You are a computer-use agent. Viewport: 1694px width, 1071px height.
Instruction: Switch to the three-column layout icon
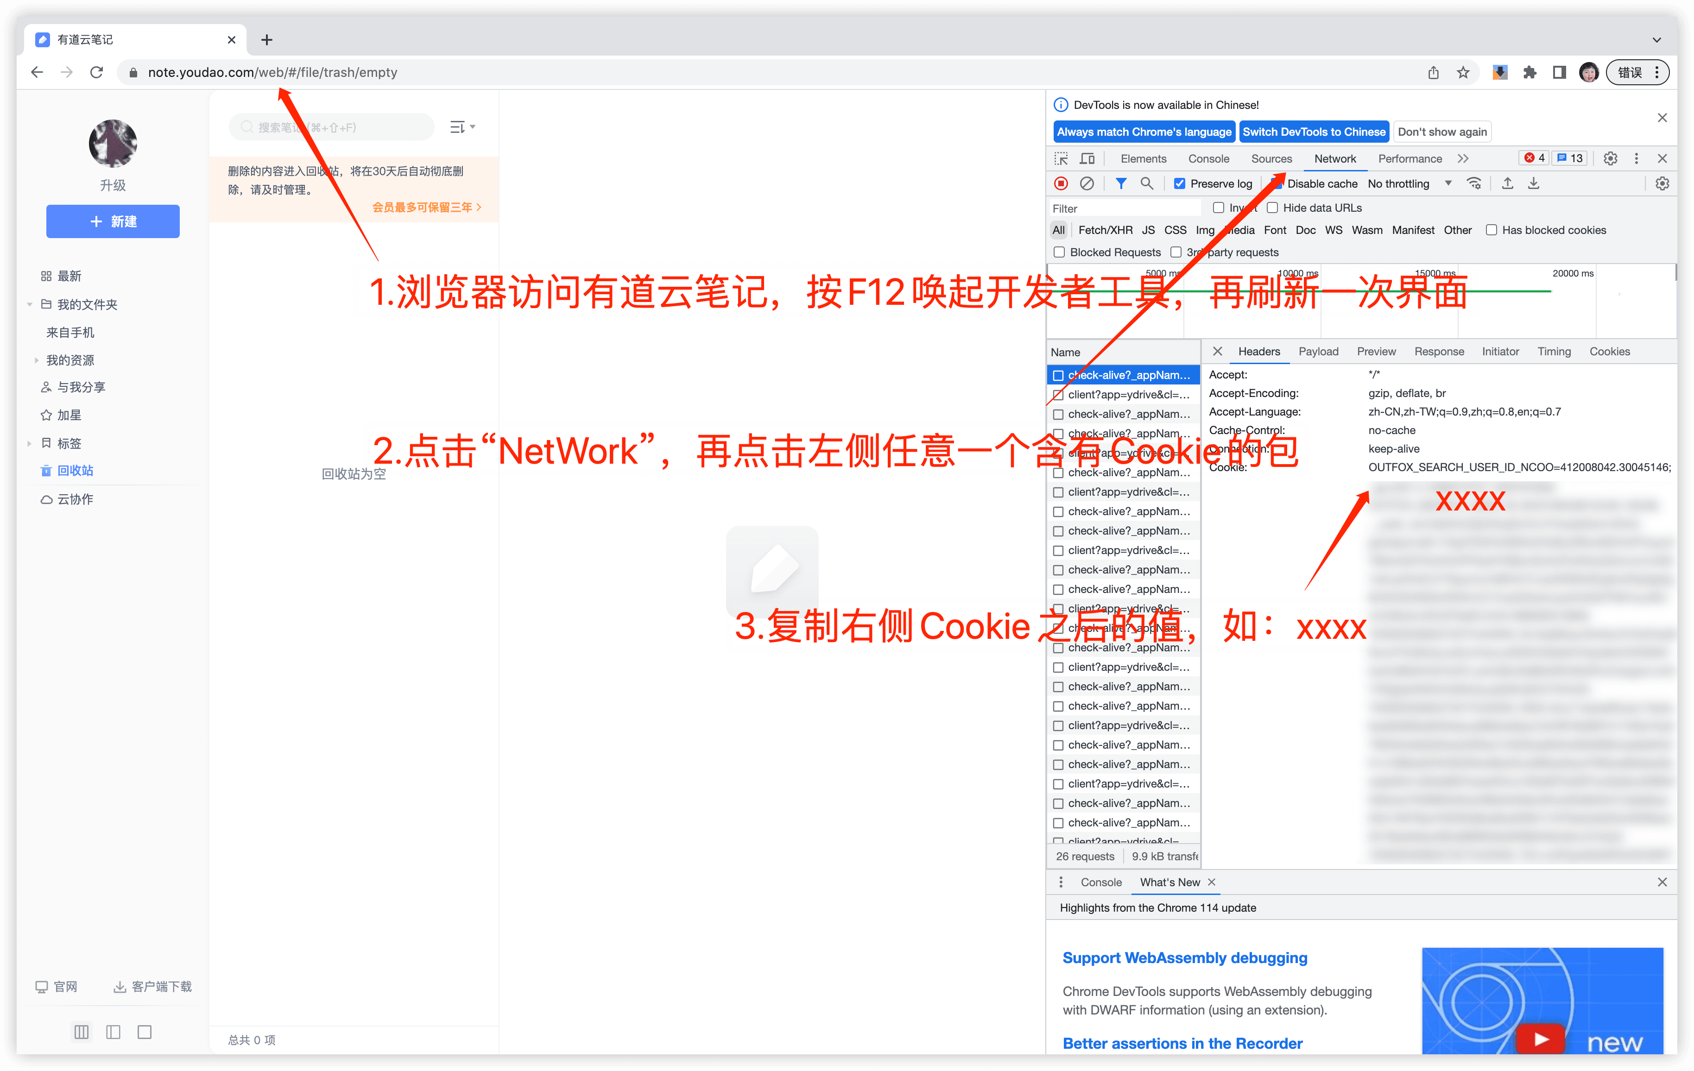[82, 1033]
